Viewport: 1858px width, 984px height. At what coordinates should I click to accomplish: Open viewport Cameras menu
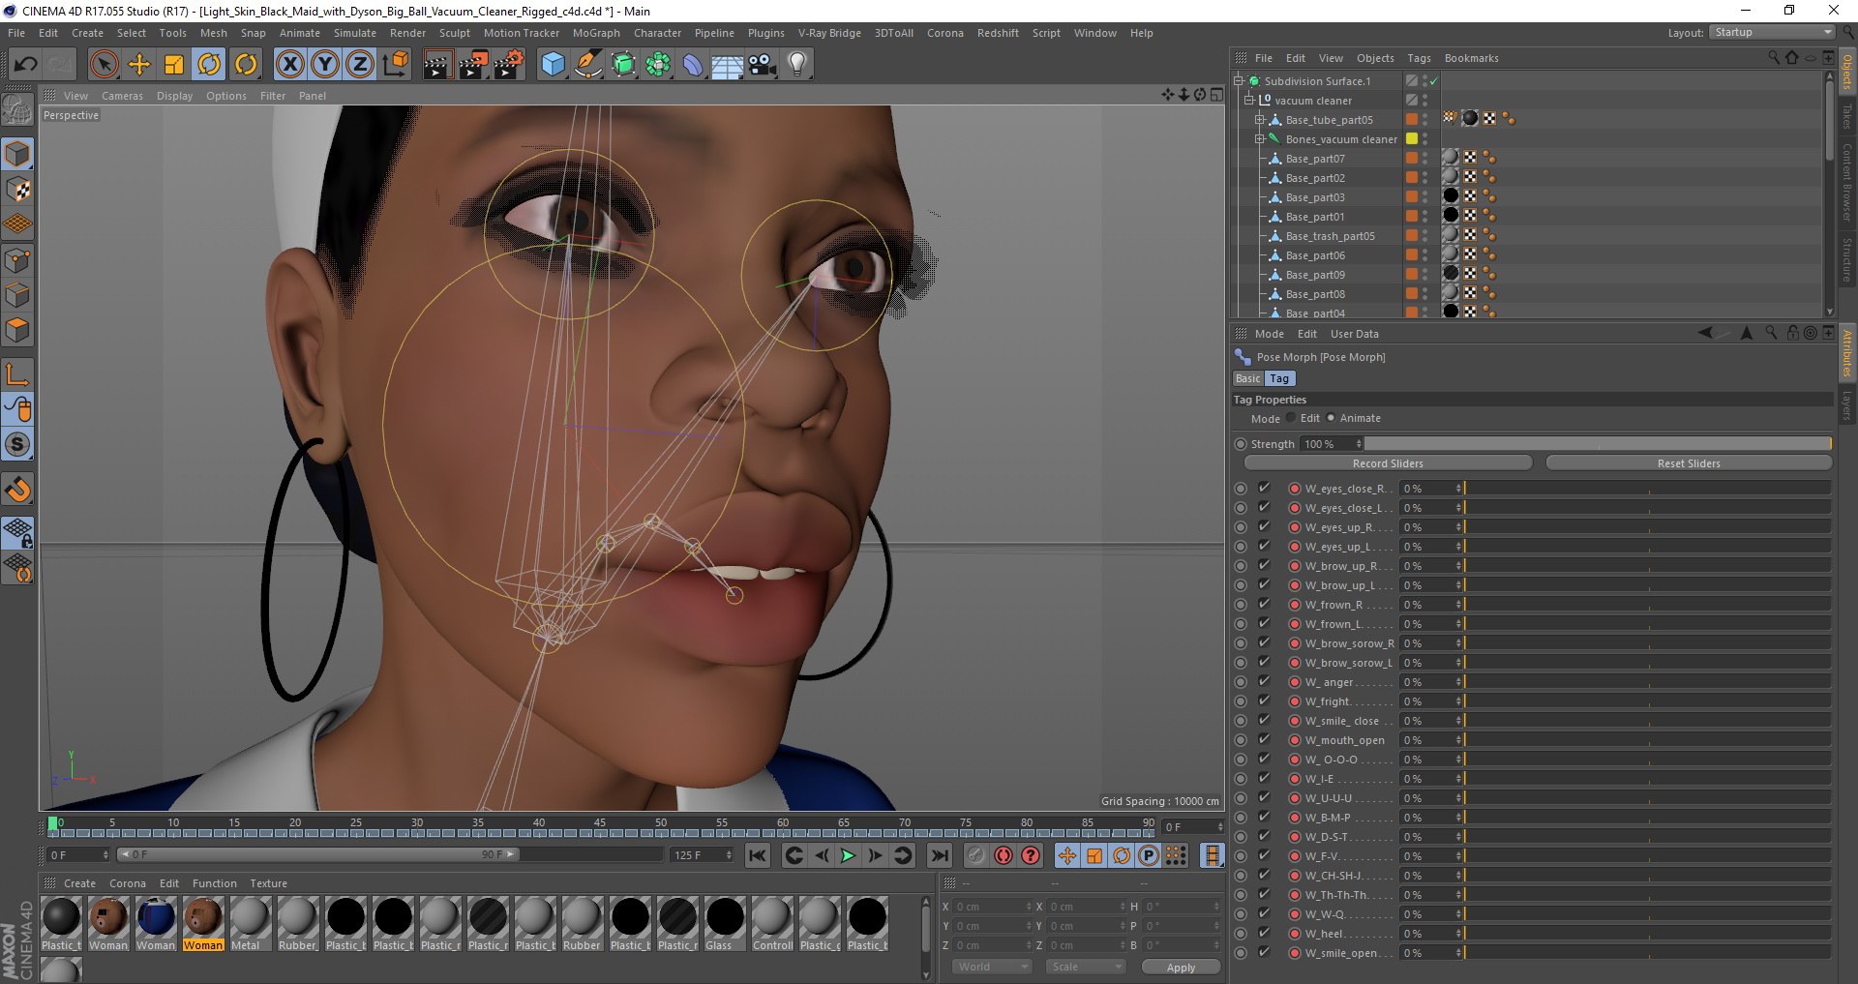tap(122, 96)
